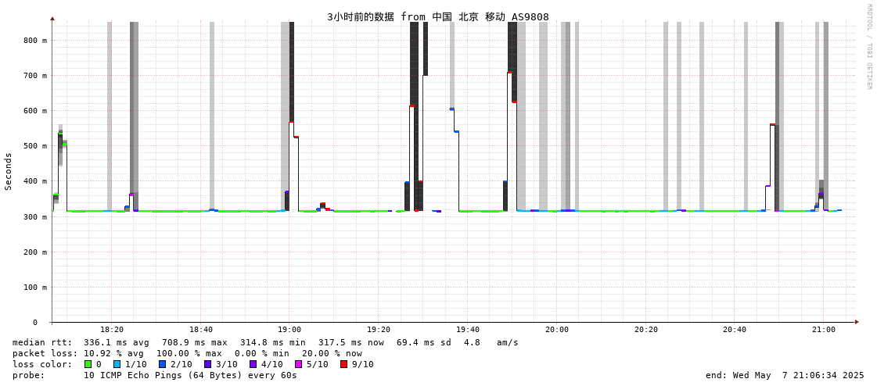This screenshot has height=386, width=877.
Task: Click the 500 m y-axis label
Action: 35,146
